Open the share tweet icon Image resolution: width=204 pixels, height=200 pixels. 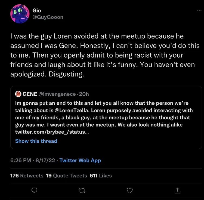pyautogui.click(x=177, y=190)
